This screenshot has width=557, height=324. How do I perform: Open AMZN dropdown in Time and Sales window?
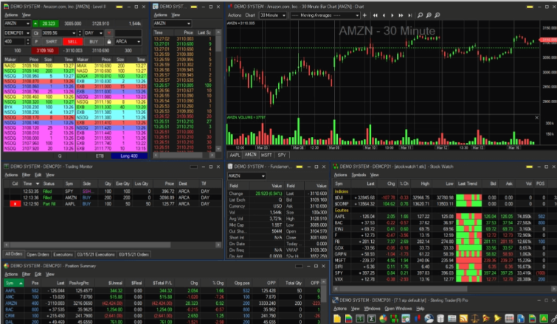click(189, 24)
